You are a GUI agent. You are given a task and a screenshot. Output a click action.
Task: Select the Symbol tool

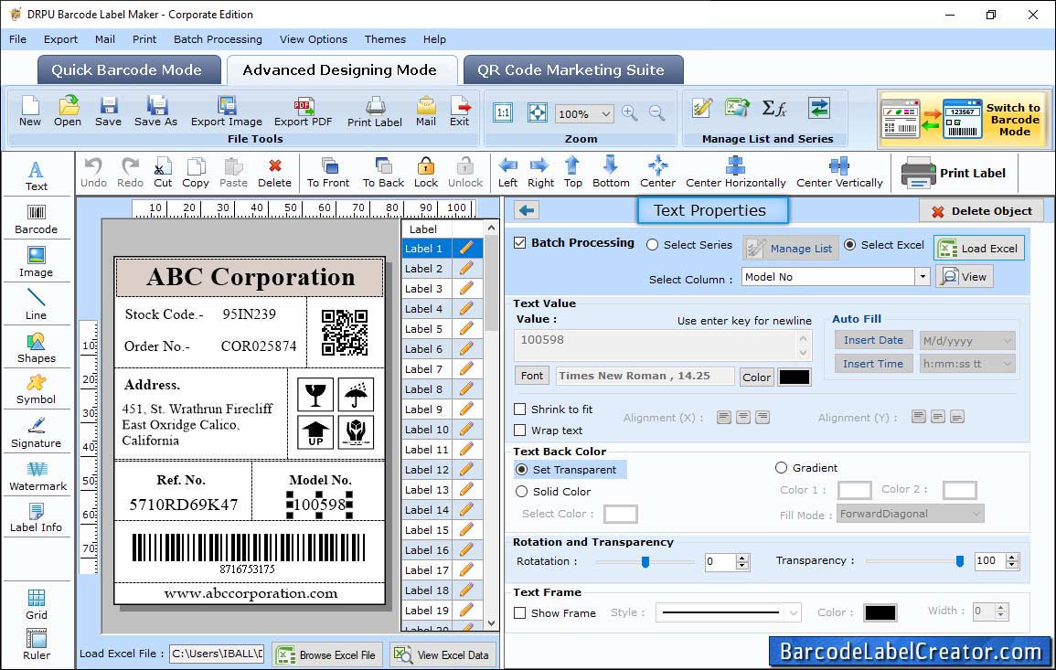pos(37,390)
